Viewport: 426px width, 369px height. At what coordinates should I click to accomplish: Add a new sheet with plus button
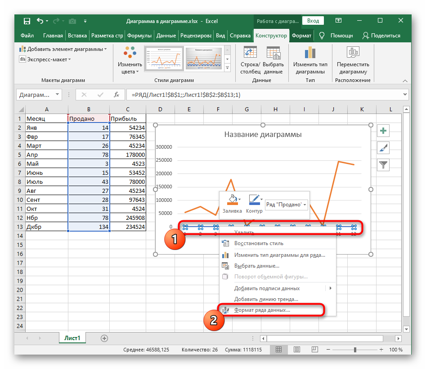pos(104,338)
